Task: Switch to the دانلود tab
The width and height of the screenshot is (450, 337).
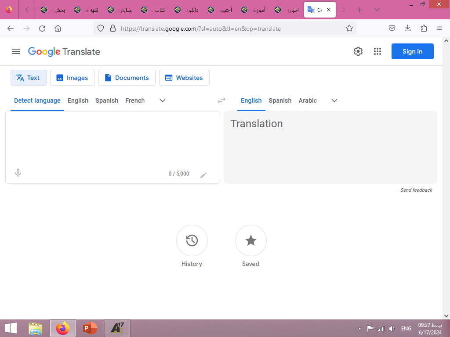Action: (186, 10)
